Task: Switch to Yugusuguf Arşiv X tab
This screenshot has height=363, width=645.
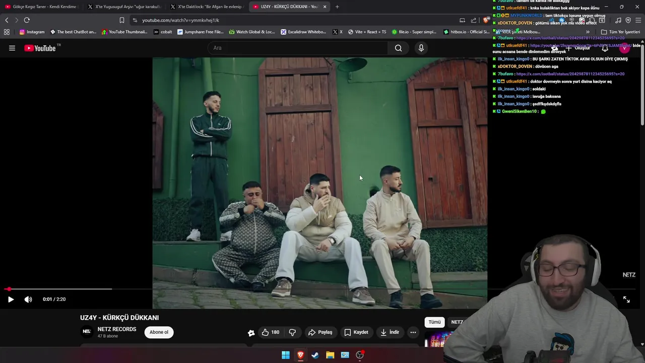Action: 124,7
